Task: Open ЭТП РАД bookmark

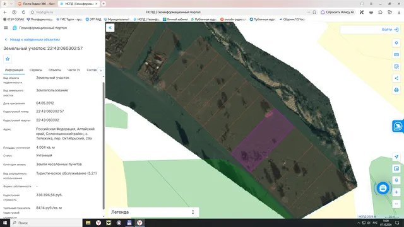Action: pyautogui.click(x=93, y=20)
